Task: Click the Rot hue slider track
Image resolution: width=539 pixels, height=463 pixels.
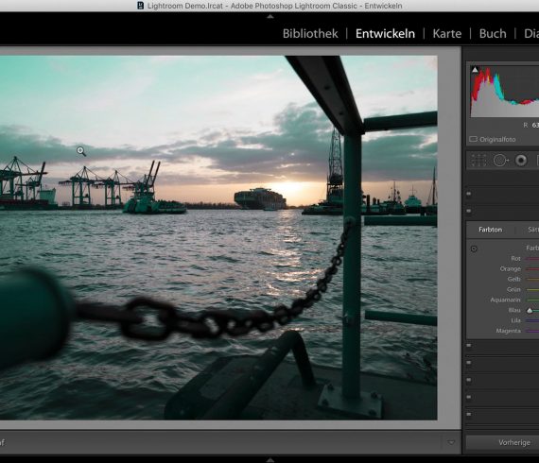Action: tap(532, 259)
